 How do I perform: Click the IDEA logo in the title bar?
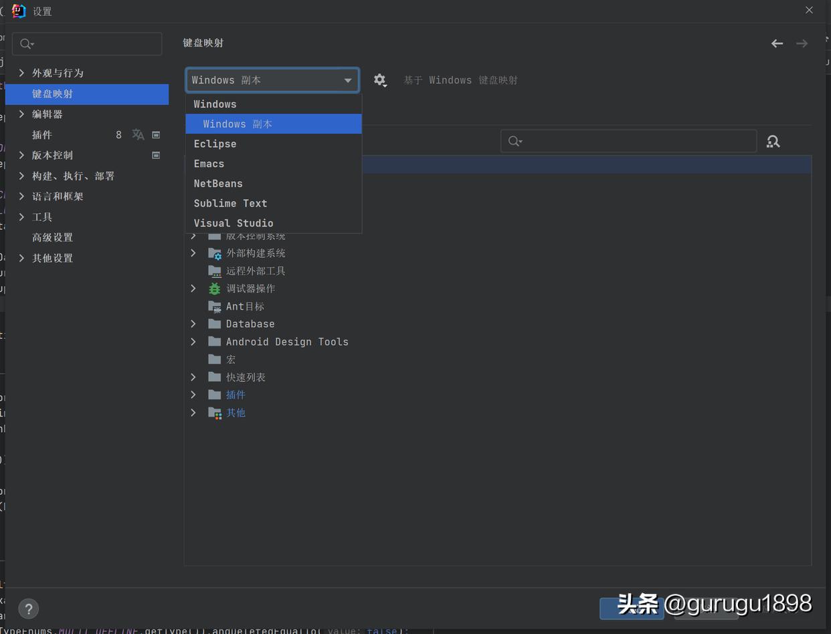[18, 11]
